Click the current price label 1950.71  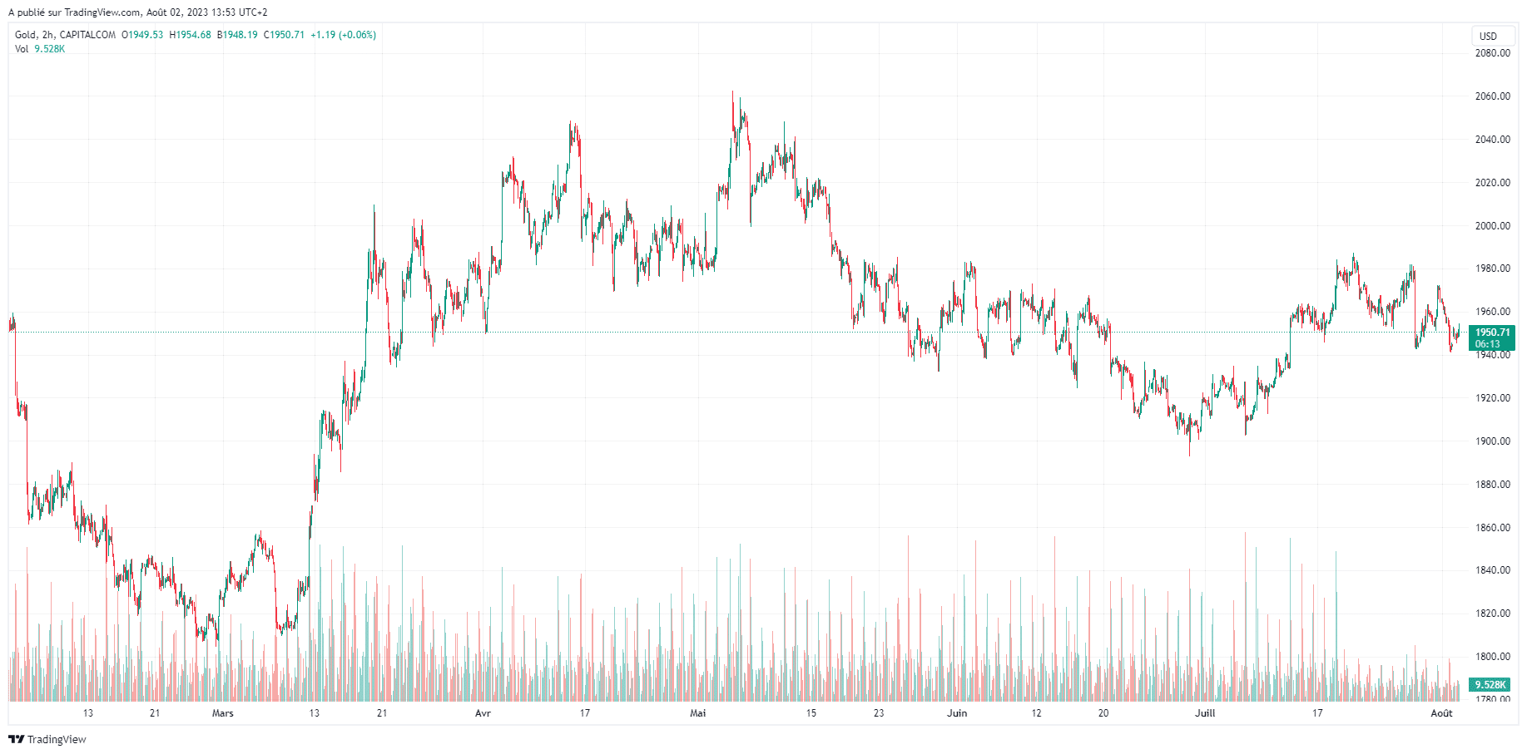click(x=1492, y=333)
